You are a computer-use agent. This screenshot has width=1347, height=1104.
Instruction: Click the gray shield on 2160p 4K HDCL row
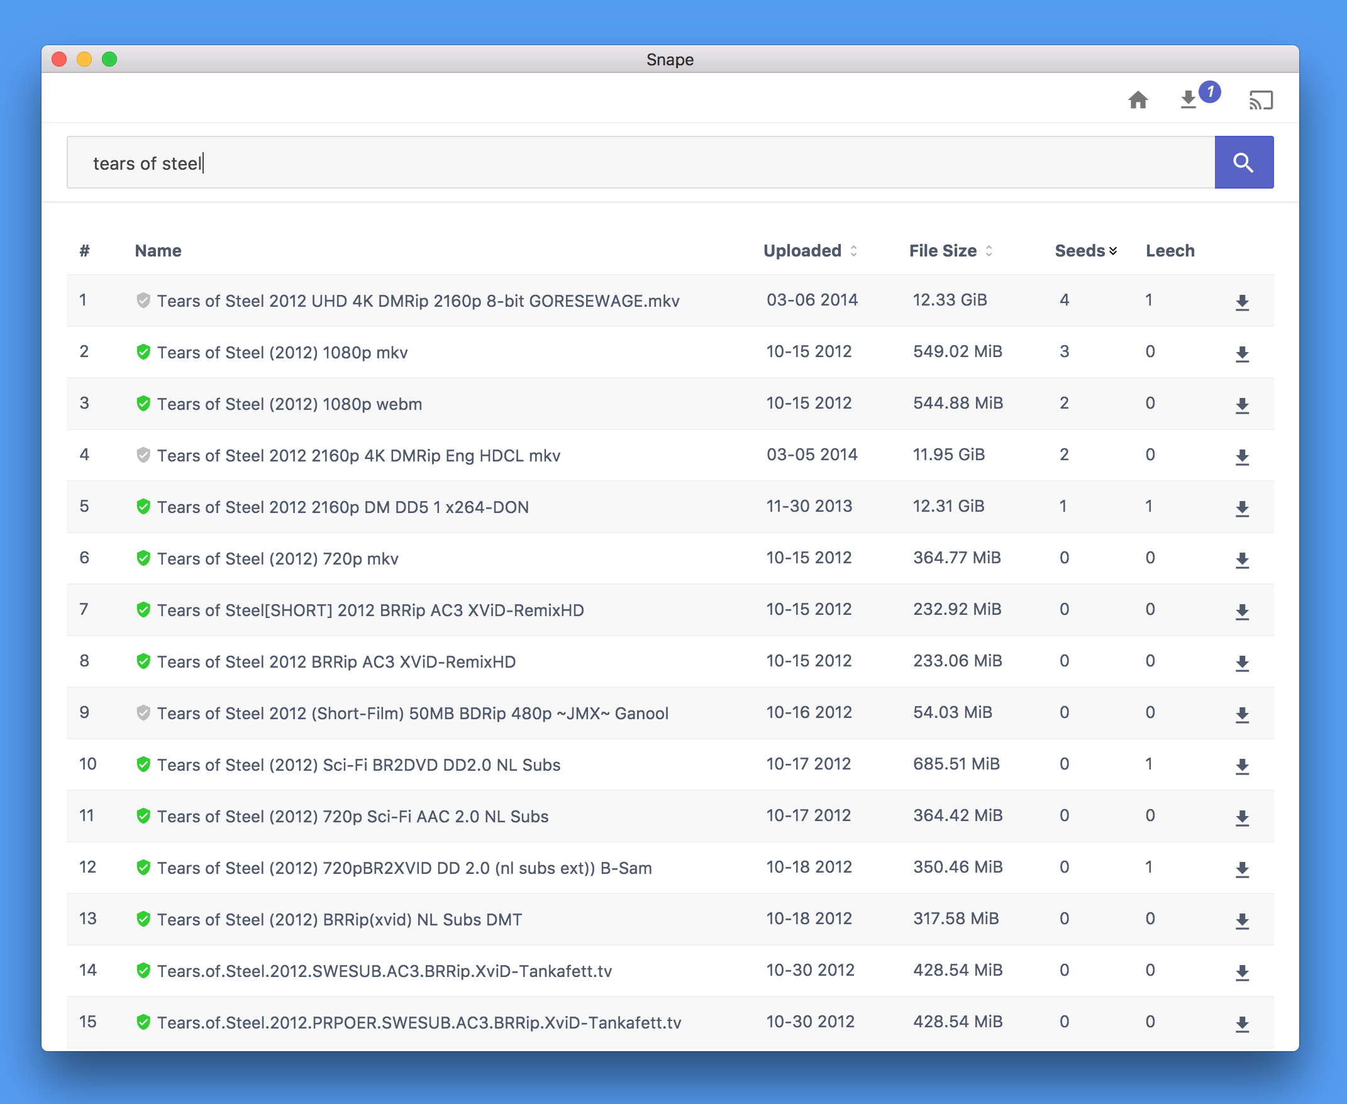[143, 455]
